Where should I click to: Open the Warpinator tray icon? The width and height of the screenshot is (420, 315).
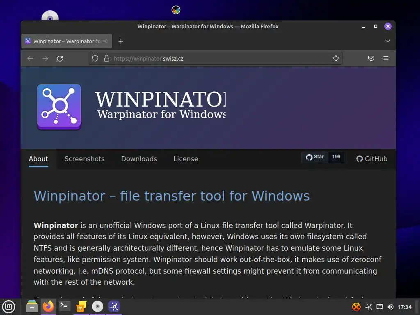pyautogui.click(x=369, y=307)
